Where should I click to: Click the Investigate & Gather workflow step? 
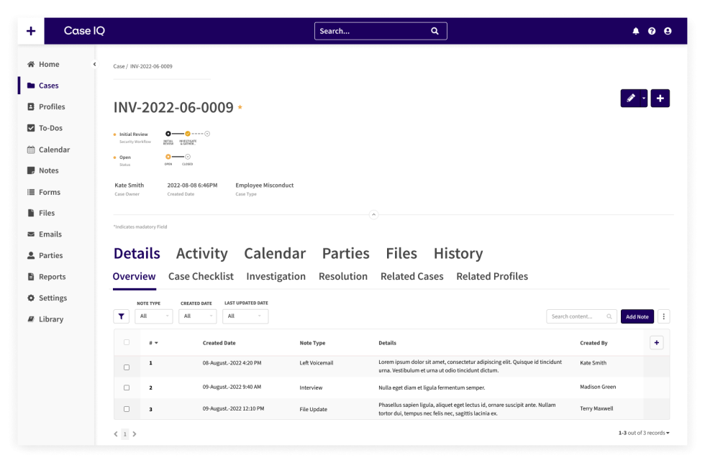(x=188, y=134)
